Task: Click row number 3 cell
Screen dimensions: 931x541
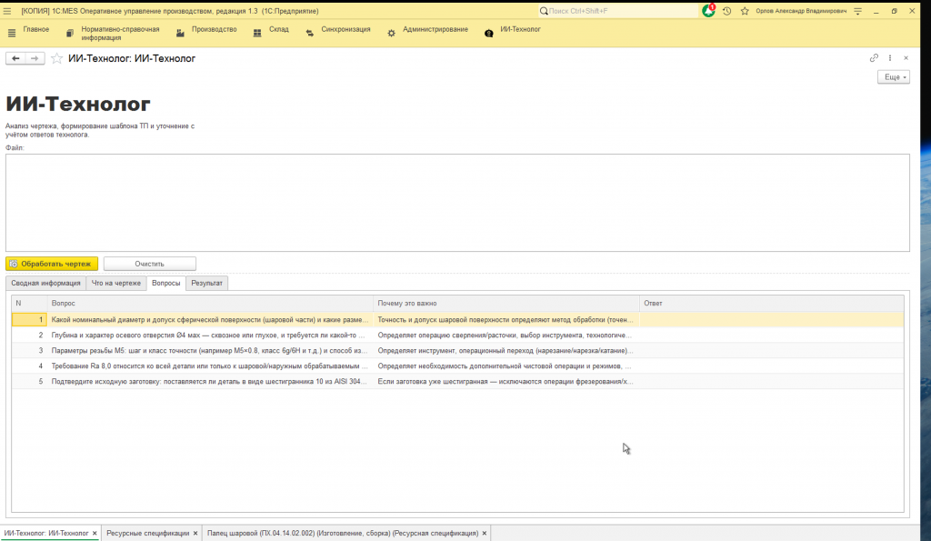Action: pos(29,350)
